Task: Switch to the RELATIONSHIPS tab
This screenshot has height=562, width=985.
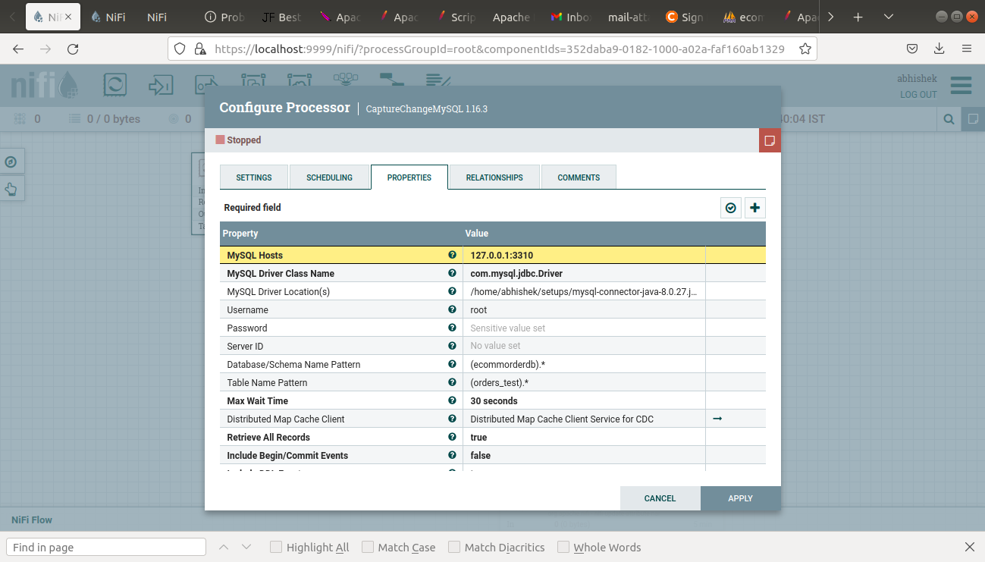Action: coord(494,177)
